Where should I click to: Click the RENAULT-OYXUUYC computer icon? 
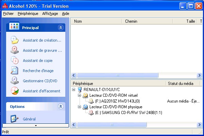[80, 90]
